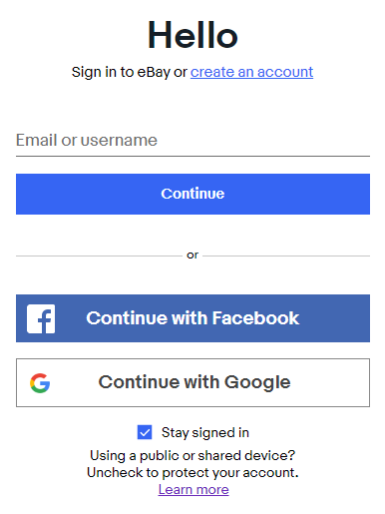Click the 'or' divider label
Screen dimensions: 385x514
(x=192, y=256)
